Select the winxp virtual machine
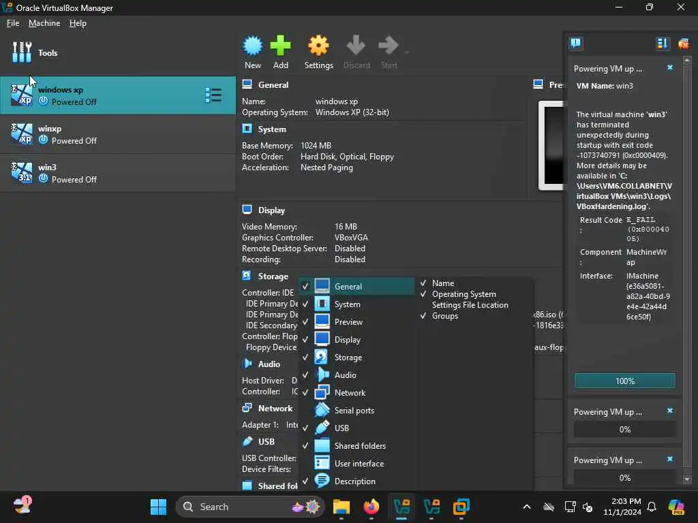 118,134
